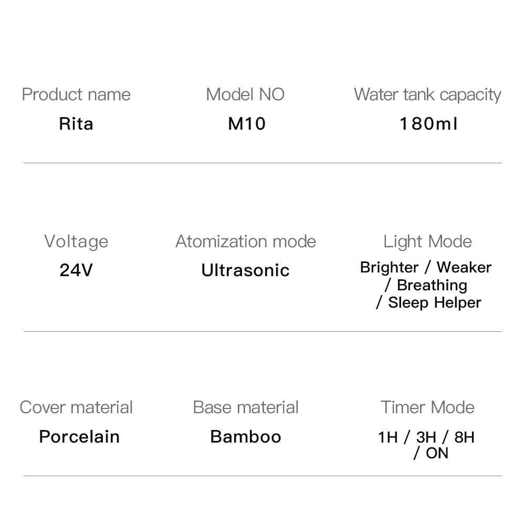Image resolution: width=525 pixels, height=525 pixels.
Task: Select the "Porcelain" material value
Action: coord(79,437)
